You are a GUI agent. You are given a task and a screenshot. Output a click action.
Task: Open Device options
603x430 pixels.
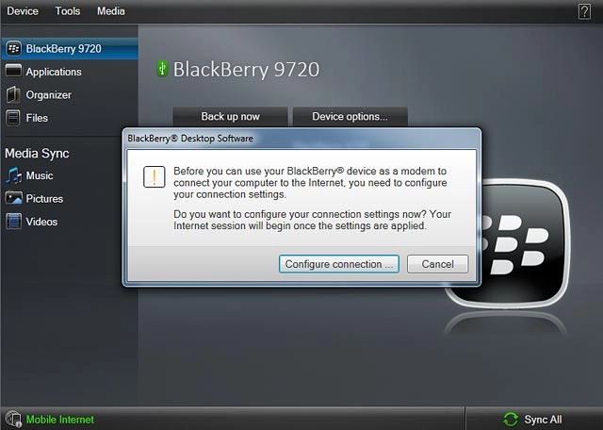[x=350, y=117]
